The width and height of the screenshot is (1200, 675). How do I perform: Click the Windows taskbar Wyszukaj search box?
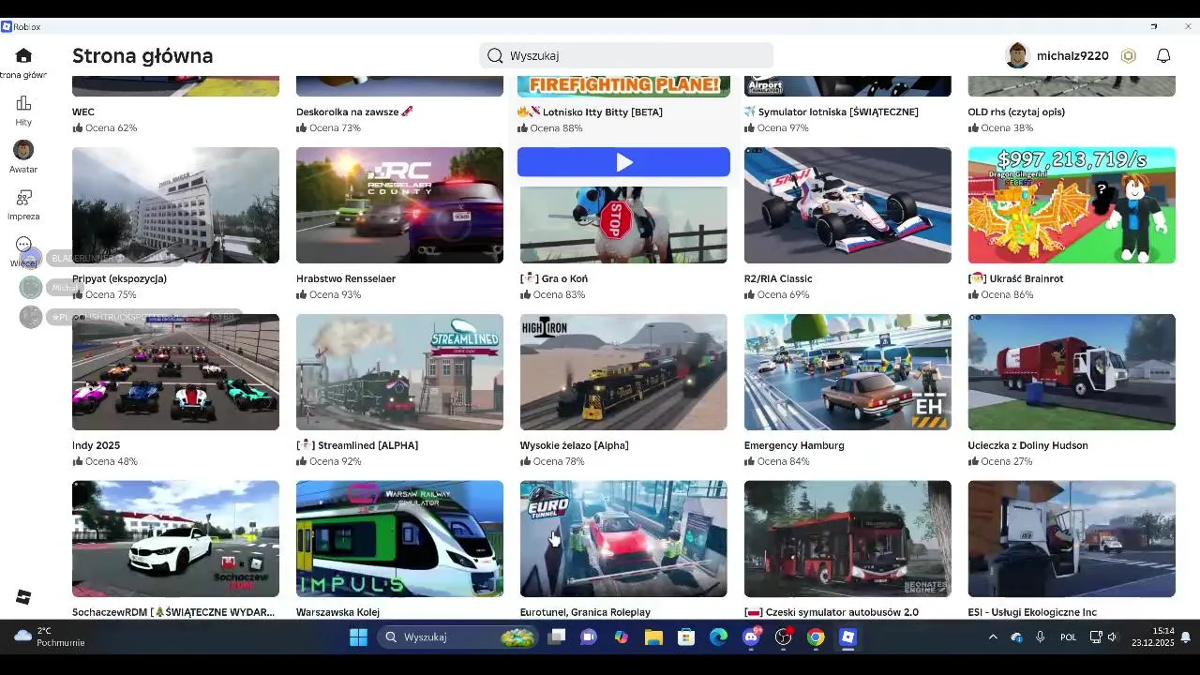[x=456, y=637]
